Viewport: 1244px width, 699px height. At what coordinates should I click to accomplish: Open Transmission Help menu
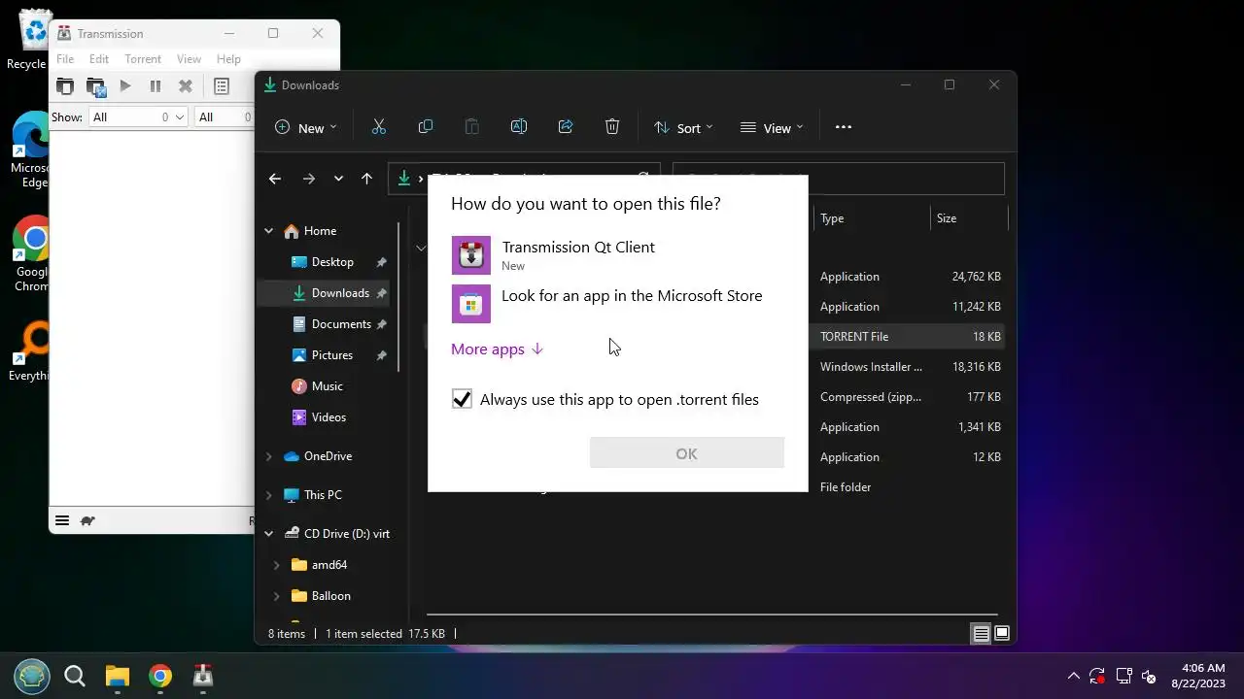(228, 59)
